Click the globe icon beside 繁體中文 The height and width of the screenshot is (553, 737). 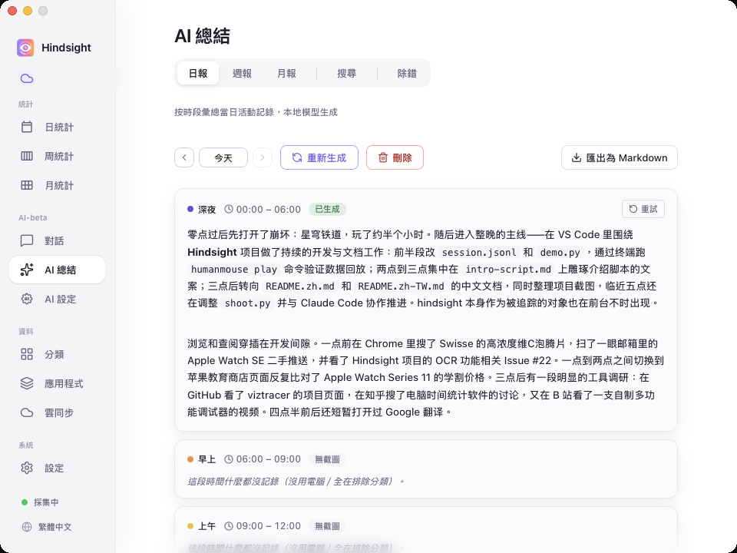(27, 527)
